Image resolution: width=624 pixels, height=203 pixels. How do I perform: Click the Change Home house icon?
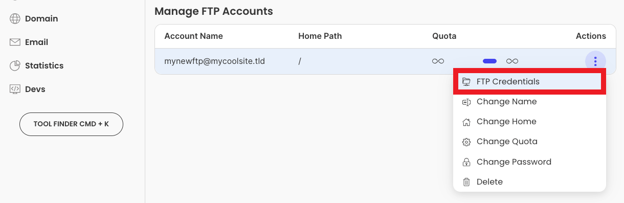[x=466, y=122]
